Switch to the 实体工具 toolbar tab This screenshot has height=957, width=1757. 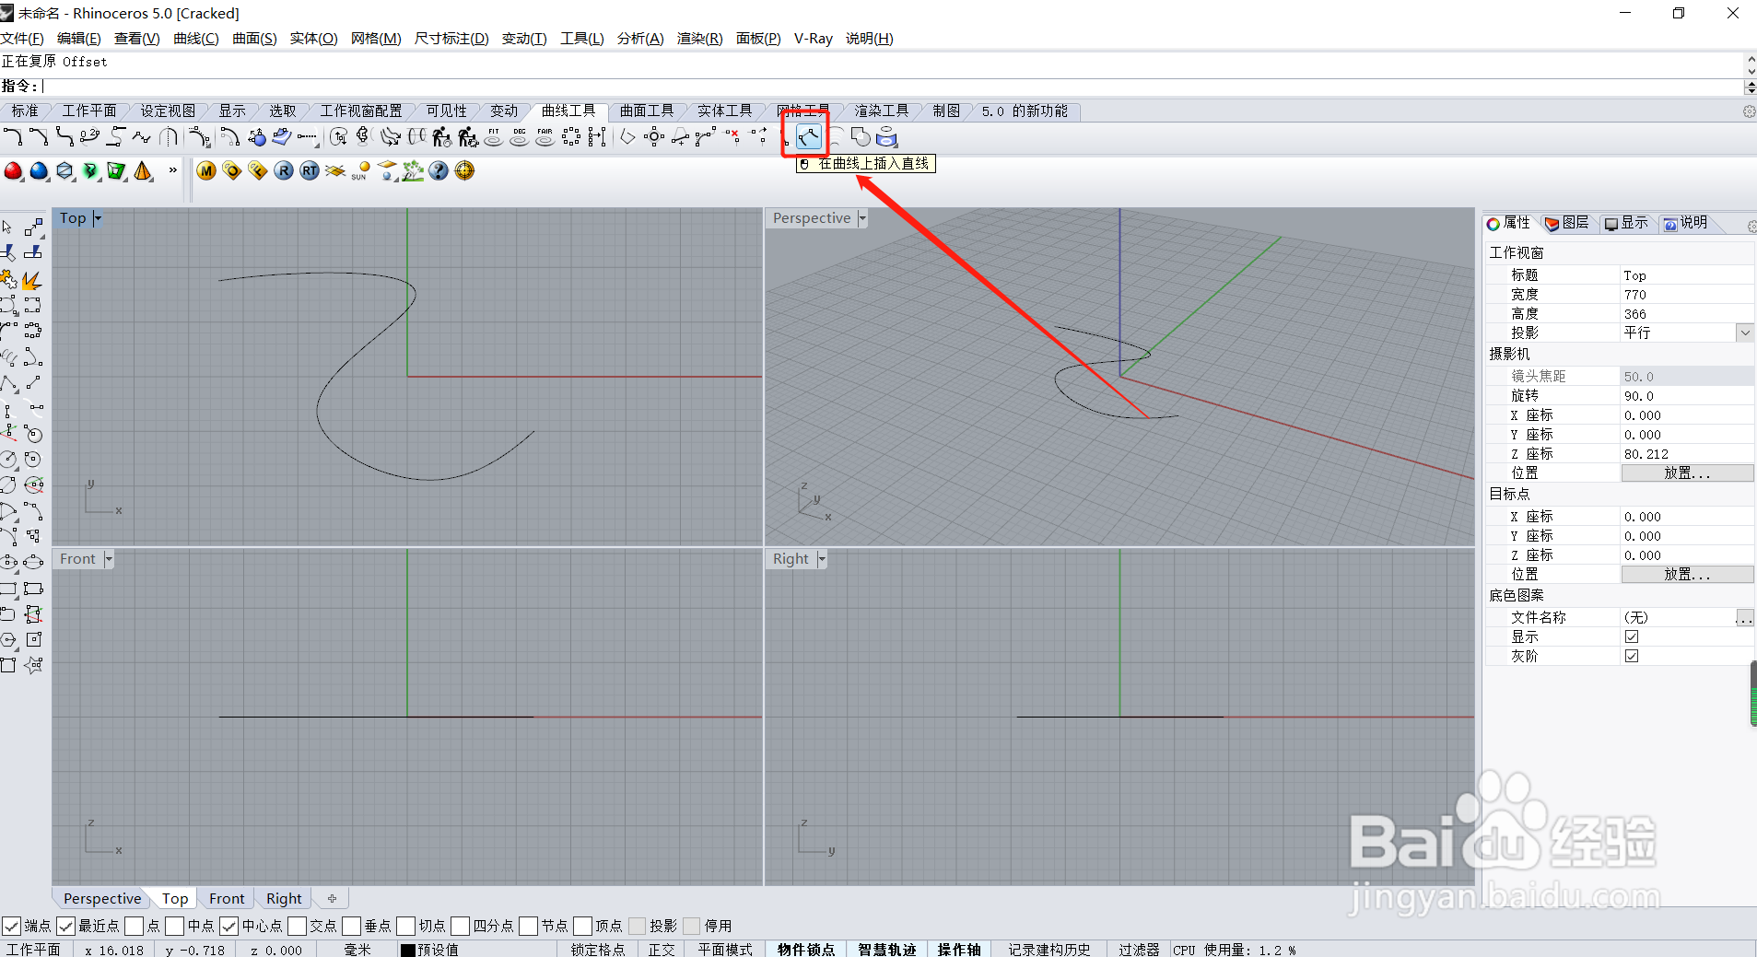pyautogui.click(x=725, y=111)
